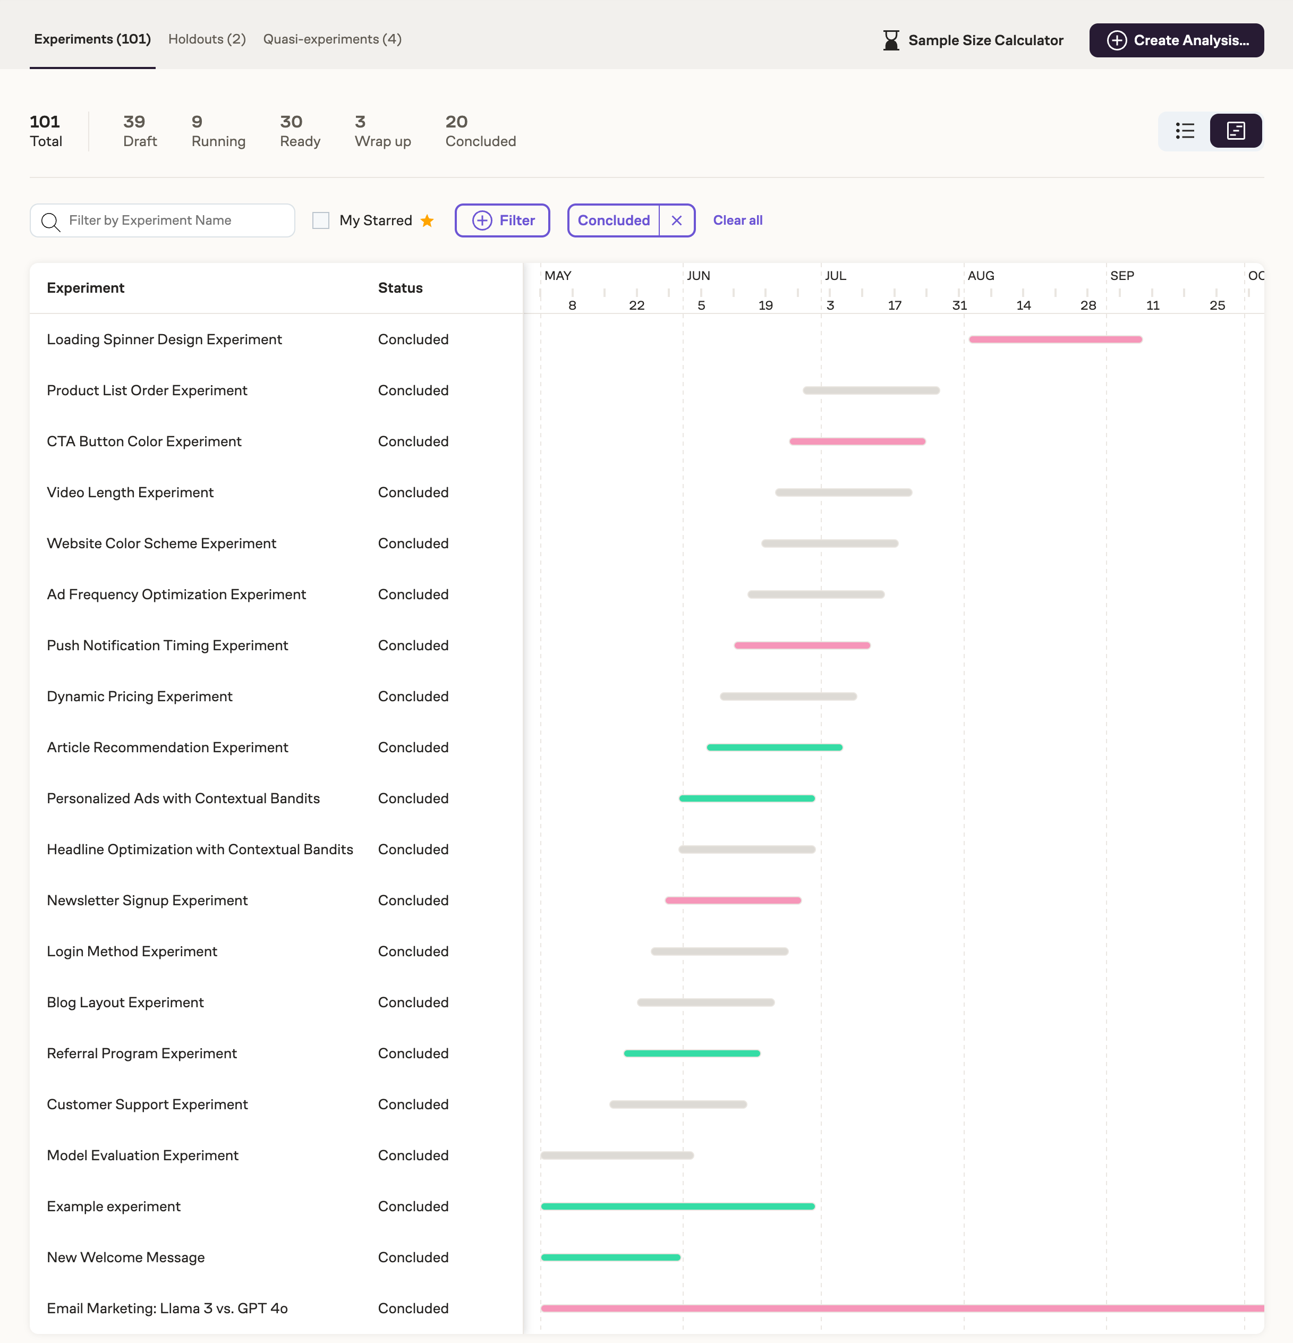Open the Sample Size Calculator hourglass icon
Image resolution: width=1293 pixels, height=1343 pixels.
[890, 40]
